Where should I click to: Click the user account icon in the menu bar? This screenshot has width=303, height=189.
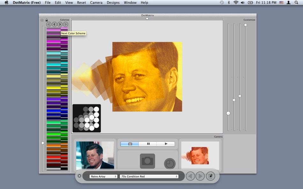289,3
